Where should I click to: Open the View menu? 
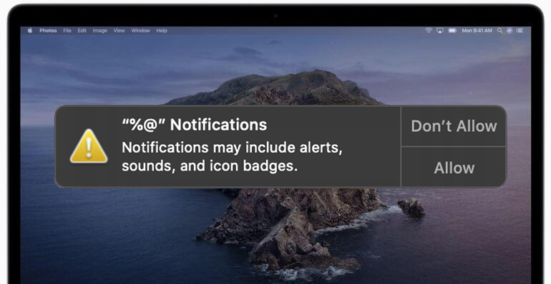(x=119, y=31)
